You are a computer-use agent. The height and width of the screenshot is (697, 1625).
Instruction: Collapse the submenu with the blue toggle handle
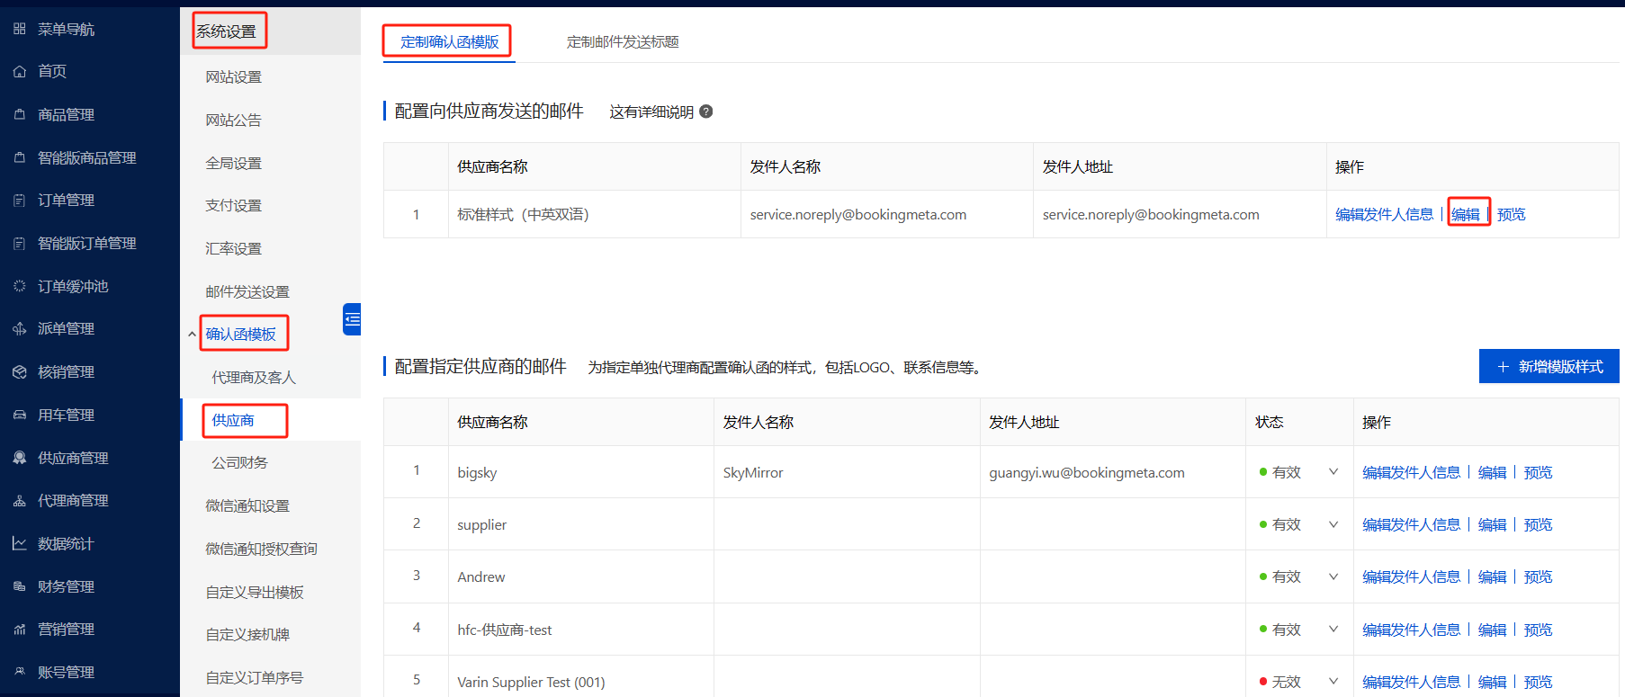point(352,319)
